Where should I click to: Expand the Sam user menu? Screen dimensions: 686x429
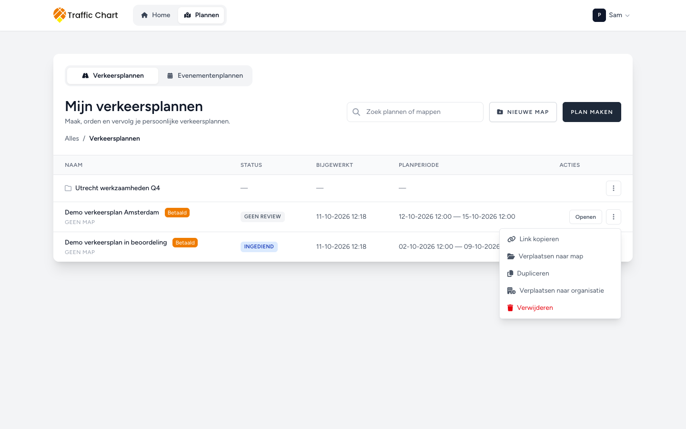[611, 15]
